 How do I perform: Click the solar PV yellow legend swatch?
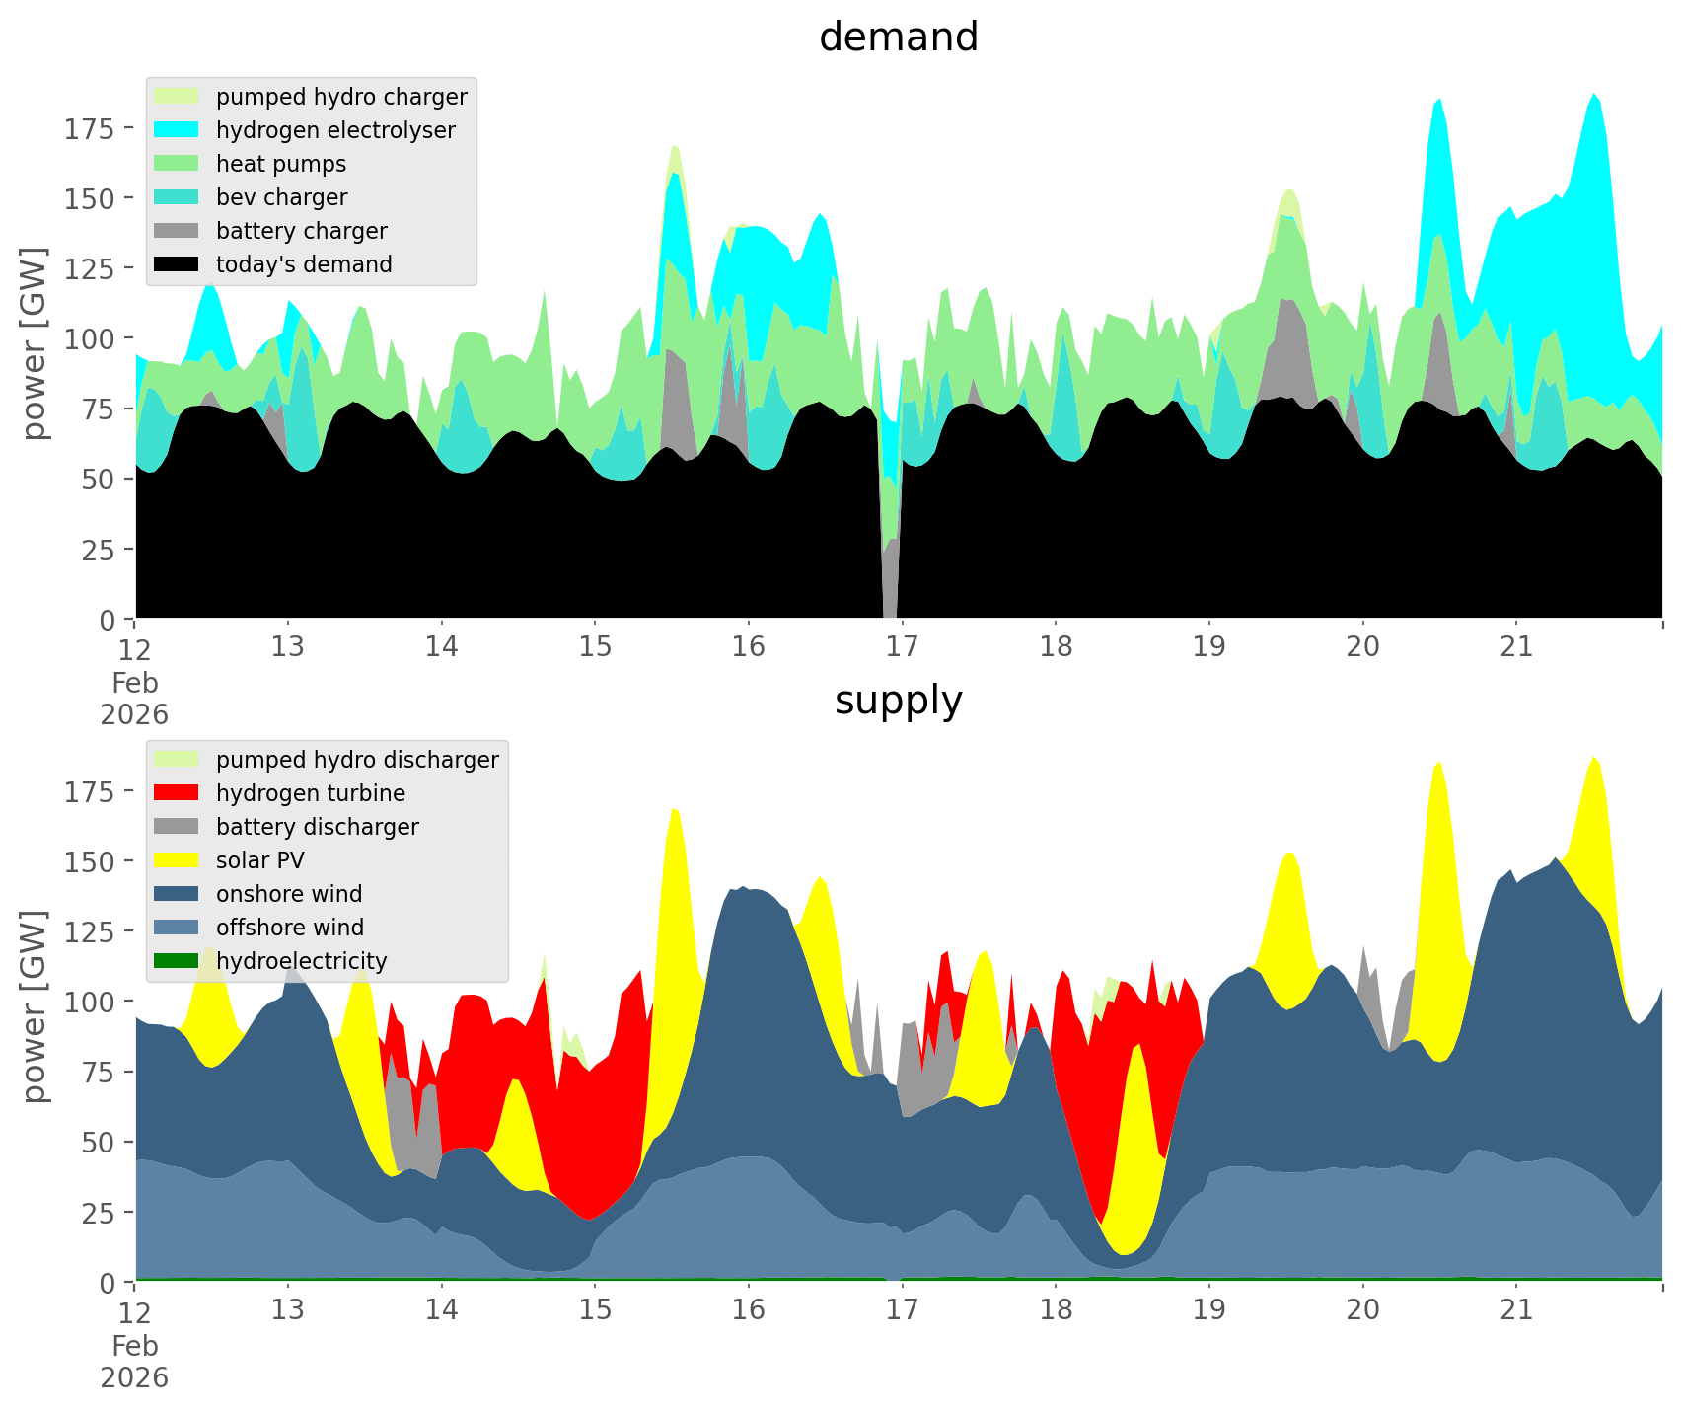pyautogui.click(x=177, y=860)
